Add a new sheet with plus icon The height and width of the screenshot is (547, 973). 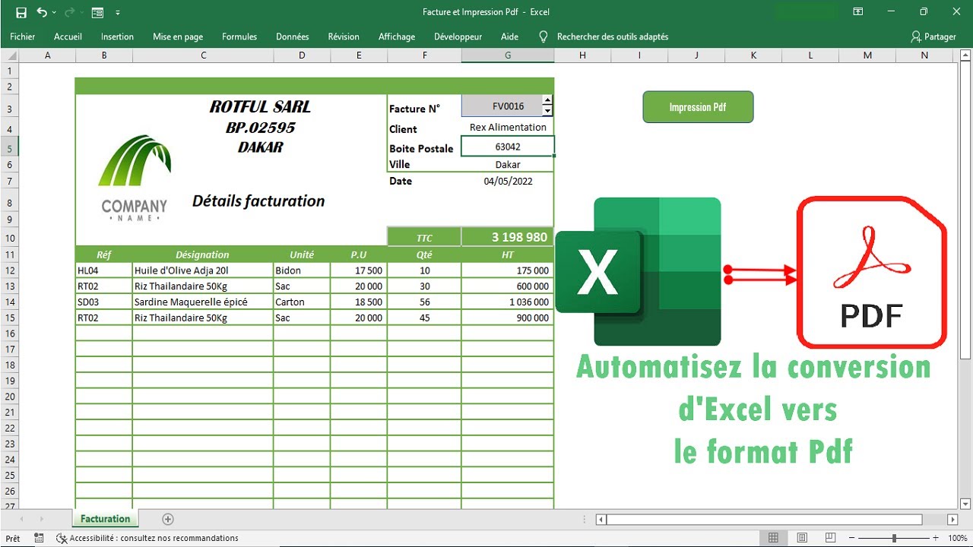pyautogui.click(x=168, y=519)
